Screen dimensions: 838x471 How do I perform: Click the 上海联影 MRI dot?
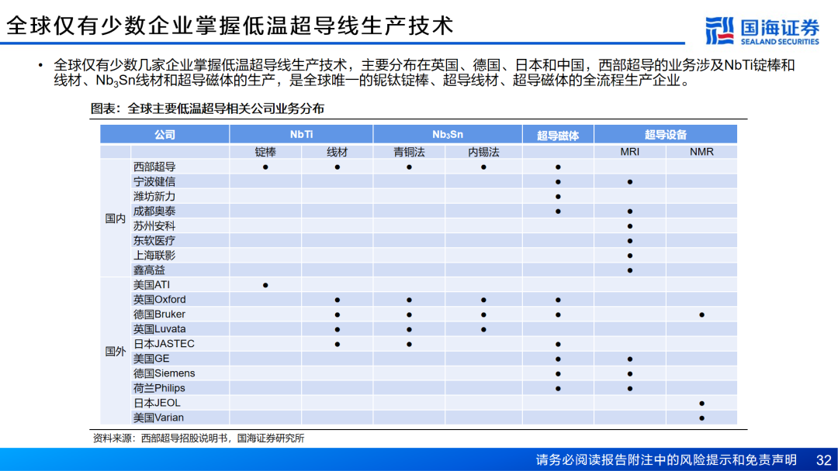629,256
